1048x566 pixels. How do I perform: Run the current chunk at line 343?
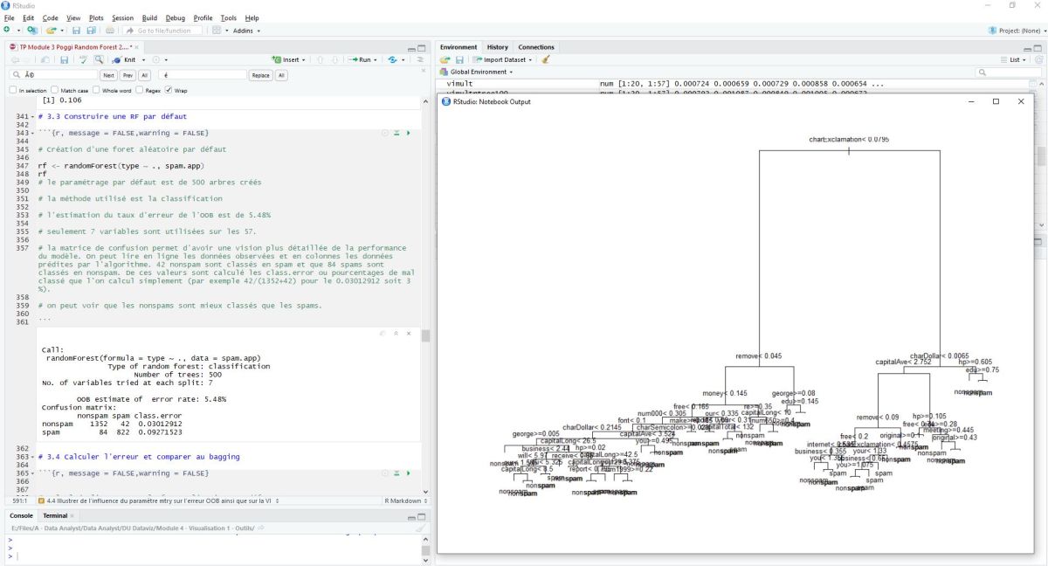407,133
